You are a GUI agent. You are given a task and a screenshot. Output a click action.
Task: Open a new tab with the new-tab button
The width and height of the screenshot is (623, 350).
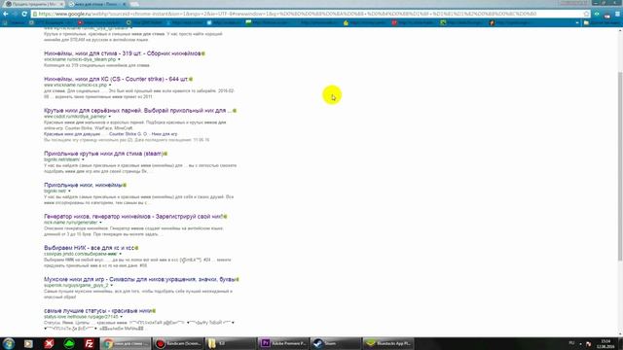pyautogui.click(x=134, y=4)
